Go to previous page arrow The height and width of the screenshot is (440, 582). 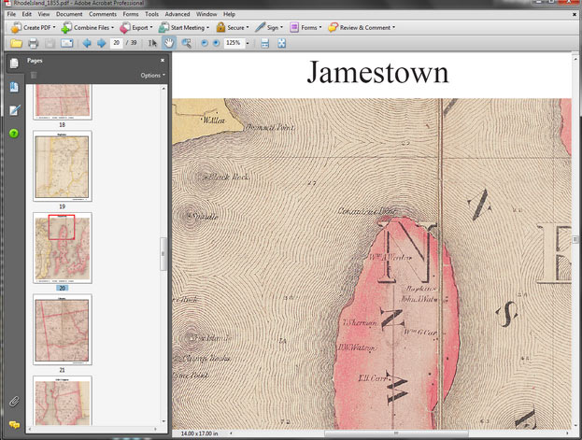(87, 44)
